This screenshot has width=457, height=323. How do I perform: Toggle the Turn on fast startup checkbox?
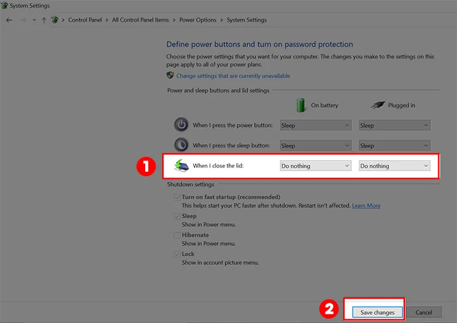point(177,197)
